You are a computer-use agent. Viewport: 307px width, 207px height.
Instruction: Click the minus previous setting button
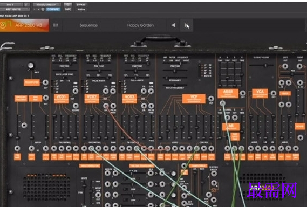35,9
